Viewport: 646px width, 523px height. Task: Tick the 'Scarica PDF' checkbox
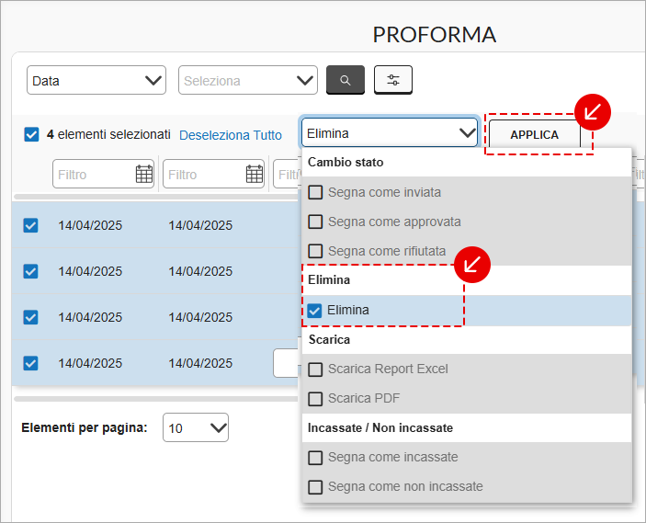pos(315,399)
